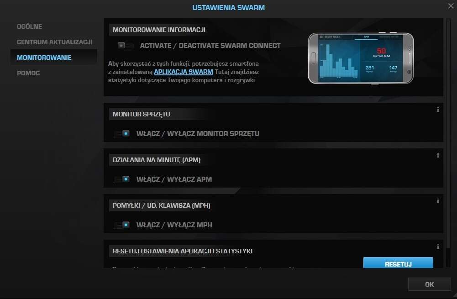Follow the Aplikacja Swarm hyperlink

pyautogui.click(x=184, y=72)
